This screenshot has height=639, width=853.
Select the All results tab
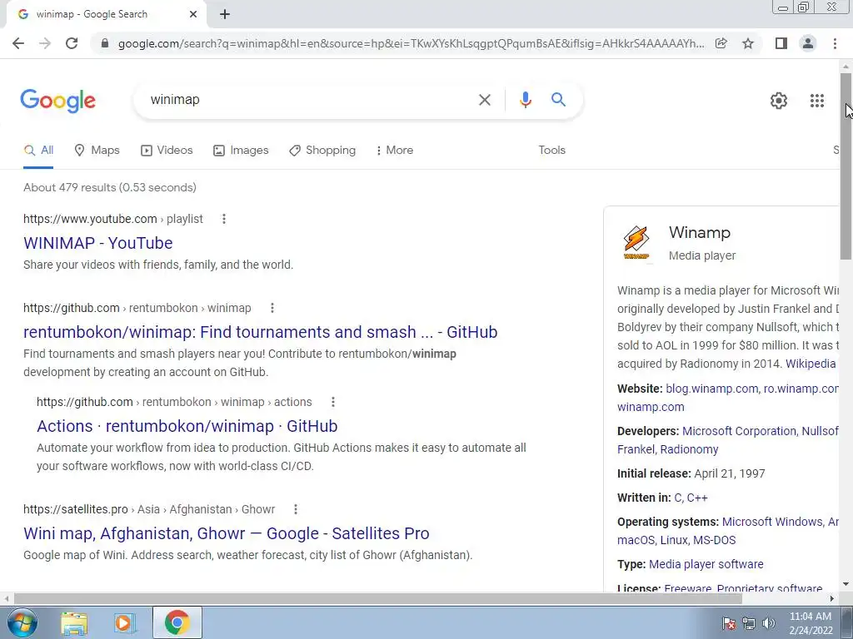(38, 151)
